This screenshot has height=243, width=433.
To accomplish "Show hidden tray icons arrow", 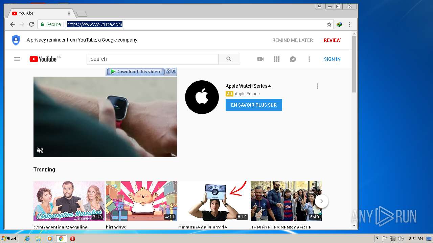I will click(x=377, y=239).
